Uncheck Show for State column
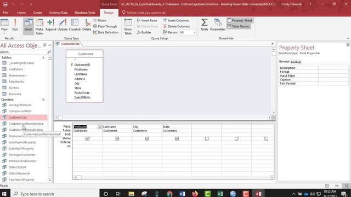This screenshot has height=197, width=351. [x=177, y=138]
